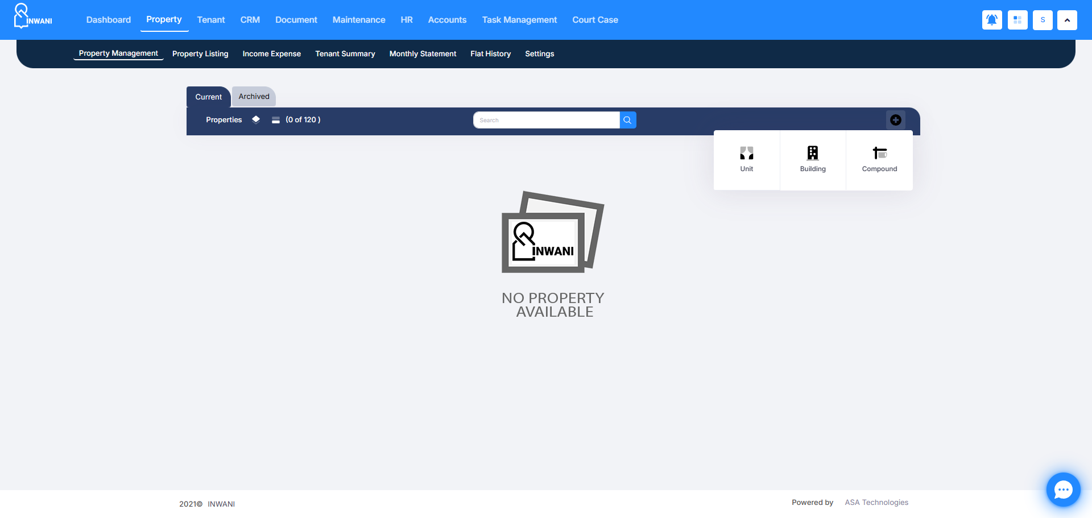The image size is (1092, 518).
Task: Switch to the Archived tab
Action: point(254,97)
